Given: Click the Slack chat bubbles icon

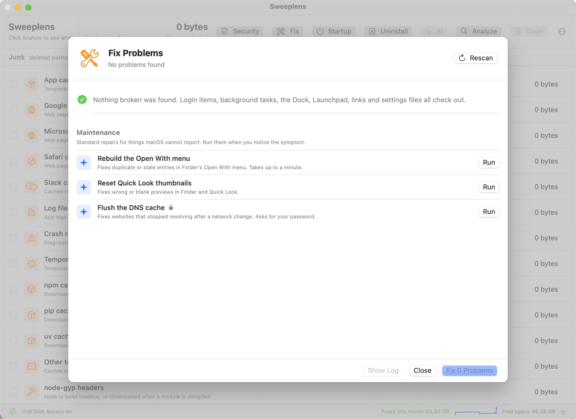Looking at the screenshot, I should point(31,186).
